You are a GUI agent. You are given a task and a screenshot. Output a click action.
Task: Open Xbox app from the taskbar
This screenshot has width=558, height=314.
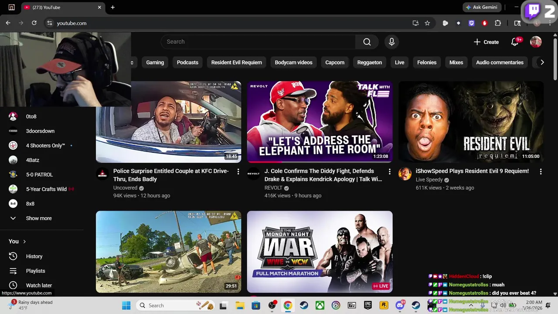pyautogui.click(x=320, y=305)
